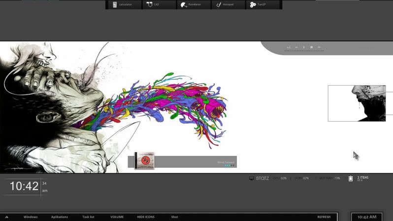Viewport: 393px width, 221px height.
Task: Click the STATZ label
Action: [x=262, y=178]
